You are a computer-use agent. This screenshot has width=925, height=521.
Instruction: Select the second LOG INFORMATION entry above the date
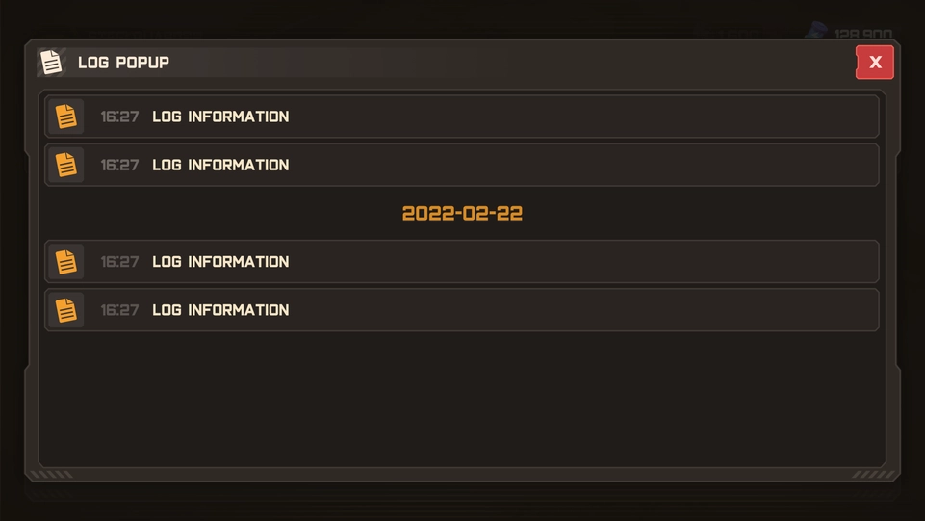tap(462, 165)
